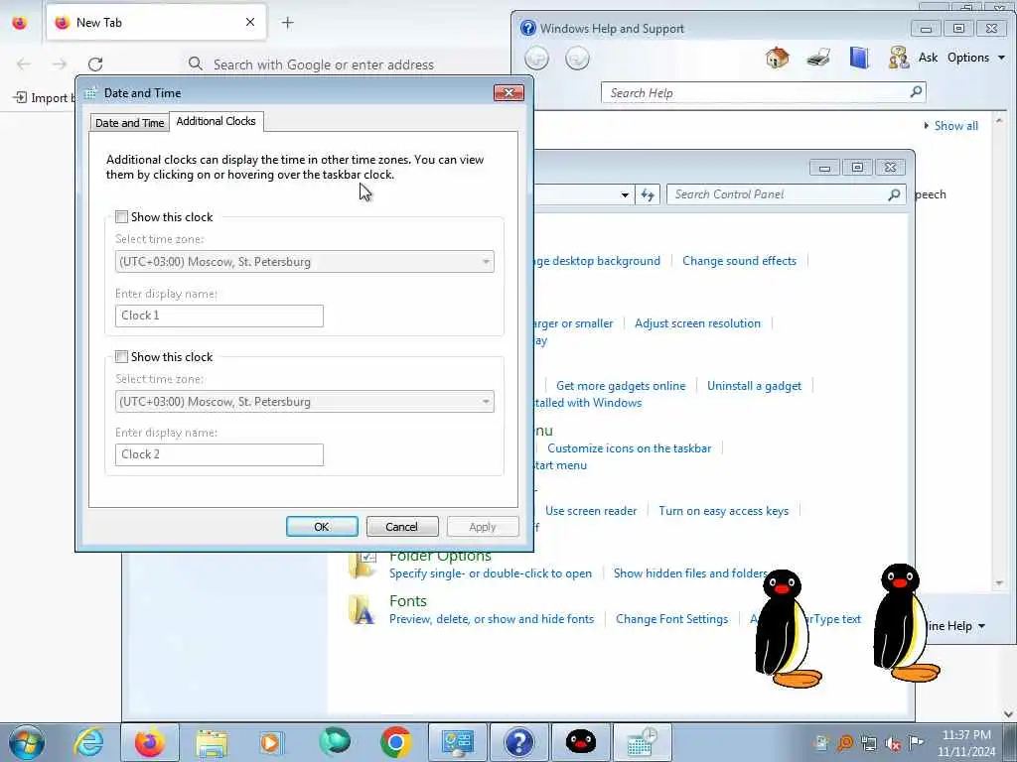Click Control Panel address refresh arrows button
This screenshot has width=1017, height=762.
pos(648,194)
